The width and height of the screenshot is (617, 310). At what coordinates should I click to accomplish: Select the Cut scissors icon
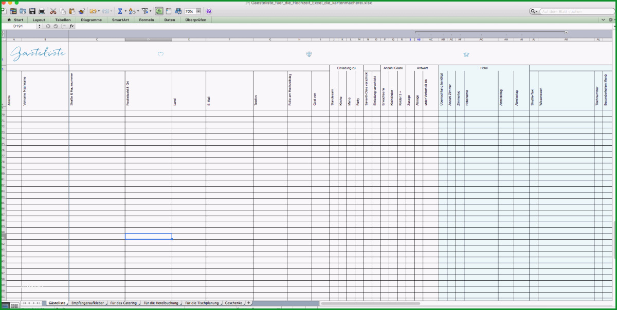(x=53, y=11)
